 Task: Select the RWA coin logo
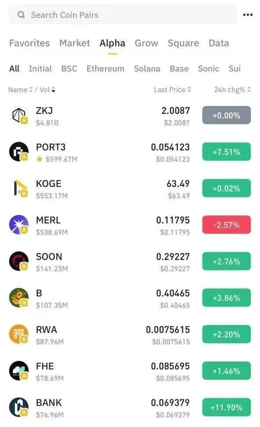tap(19, 334)
